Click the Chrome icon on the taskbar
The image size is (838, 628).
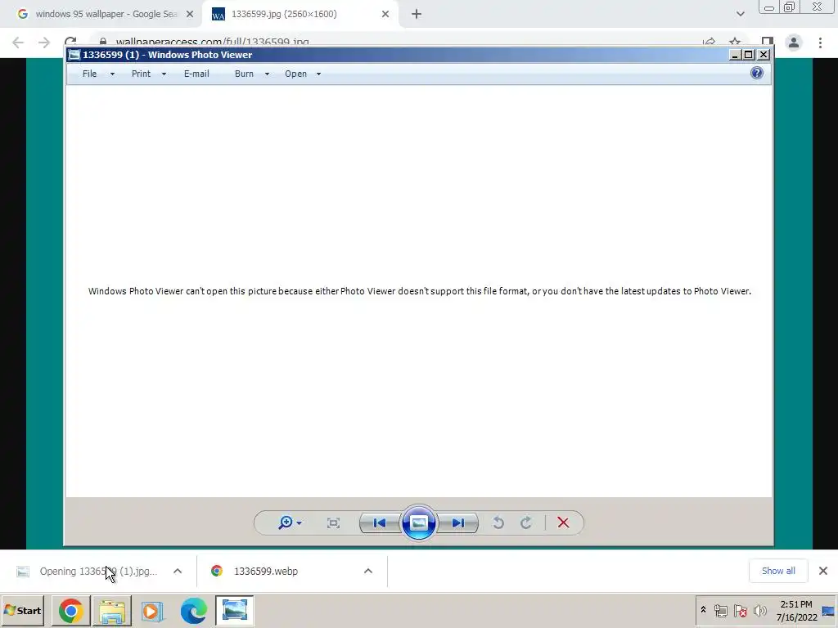[x=70, y=610]
